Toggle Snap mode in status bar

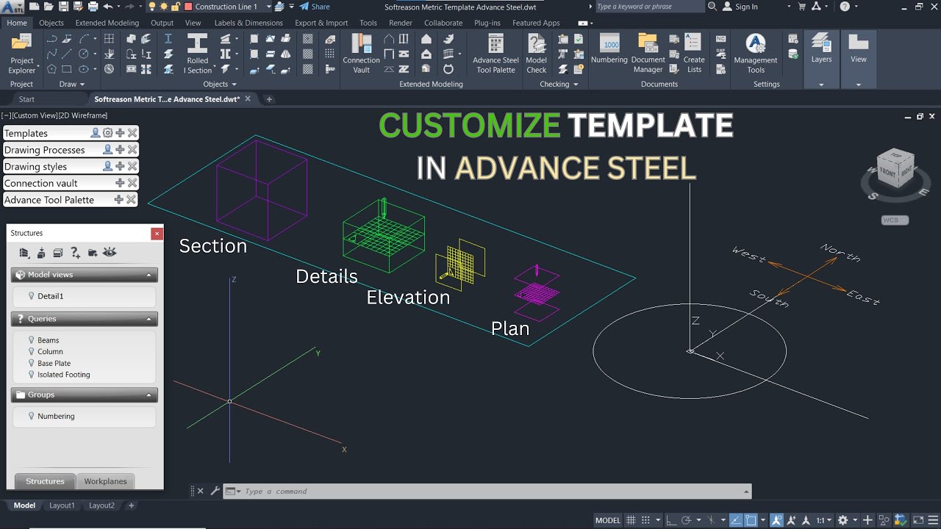pyautogui.click(x=646, y=520)
